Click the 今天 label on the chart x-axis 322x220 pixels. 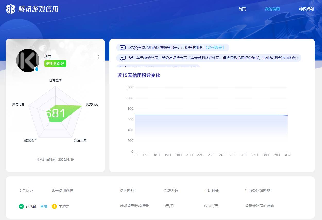click(288, 155)
